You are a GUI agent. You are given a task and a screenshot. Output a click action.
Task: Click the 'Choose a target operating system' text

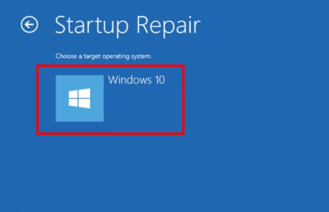(x=104, y=56)
